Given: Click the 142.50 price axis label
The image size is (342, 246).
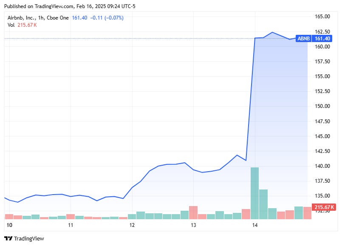Looking at the screenshot, I should click(x=322, y=151).
